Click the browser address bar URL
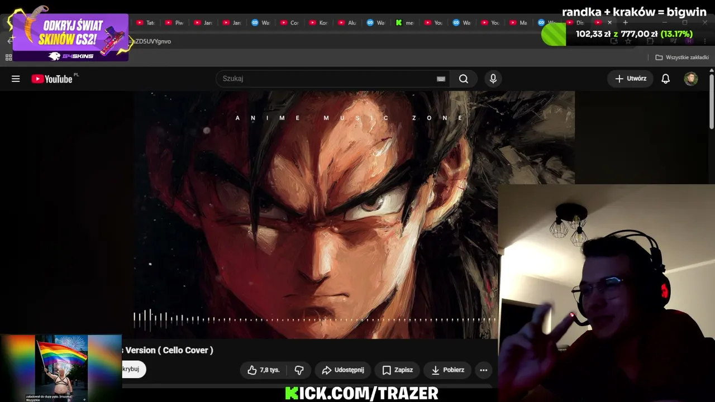This screenshot has width=715, height=402. pos(150,41)
